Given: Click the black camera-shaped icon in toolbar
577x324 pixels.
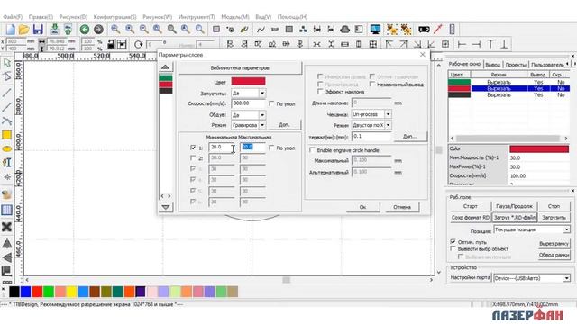Looking at the screenshot, I should click(424, 30).
